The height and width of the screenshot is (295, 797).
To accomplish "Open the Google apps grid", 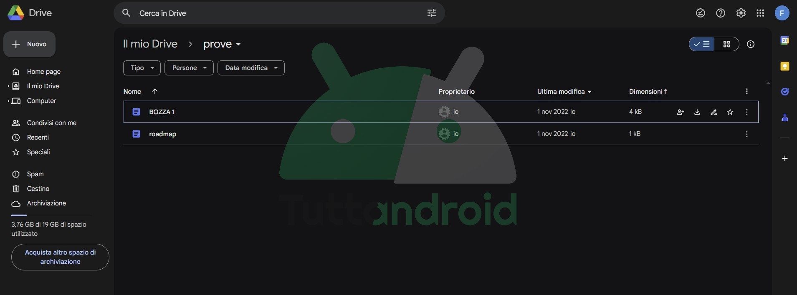I will click(760, 13).
